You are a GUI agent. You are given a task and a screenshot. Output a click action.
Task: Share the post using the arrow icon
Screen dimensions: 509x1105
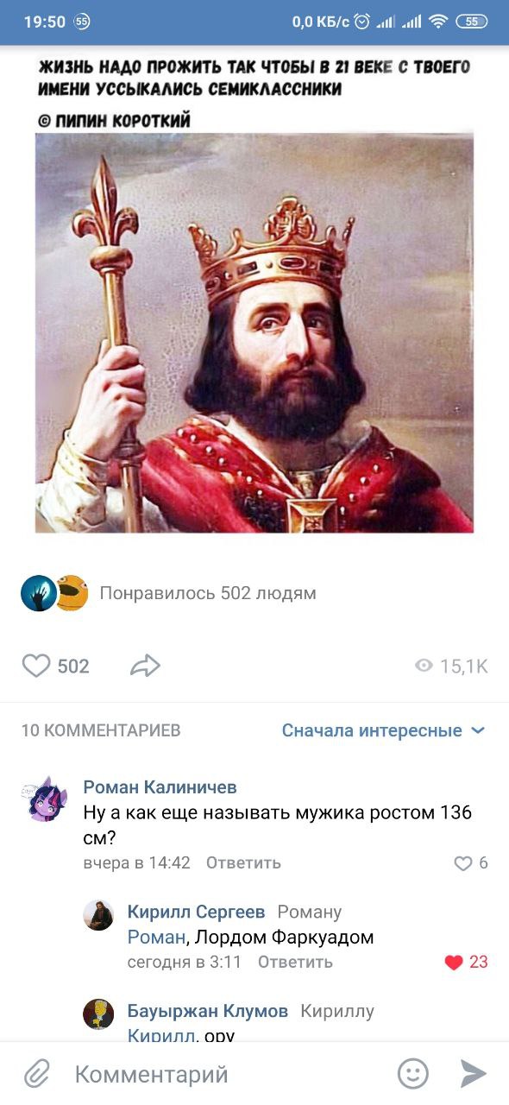tap(145, 666)
